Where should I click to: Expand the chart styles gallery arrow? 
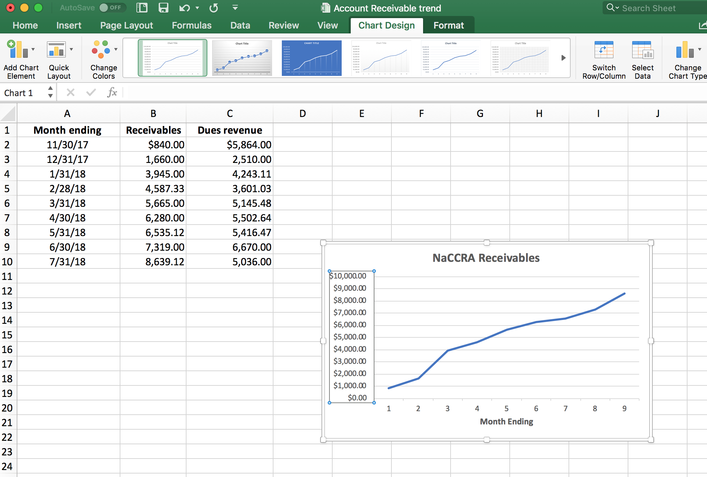(x=563, y=58)
